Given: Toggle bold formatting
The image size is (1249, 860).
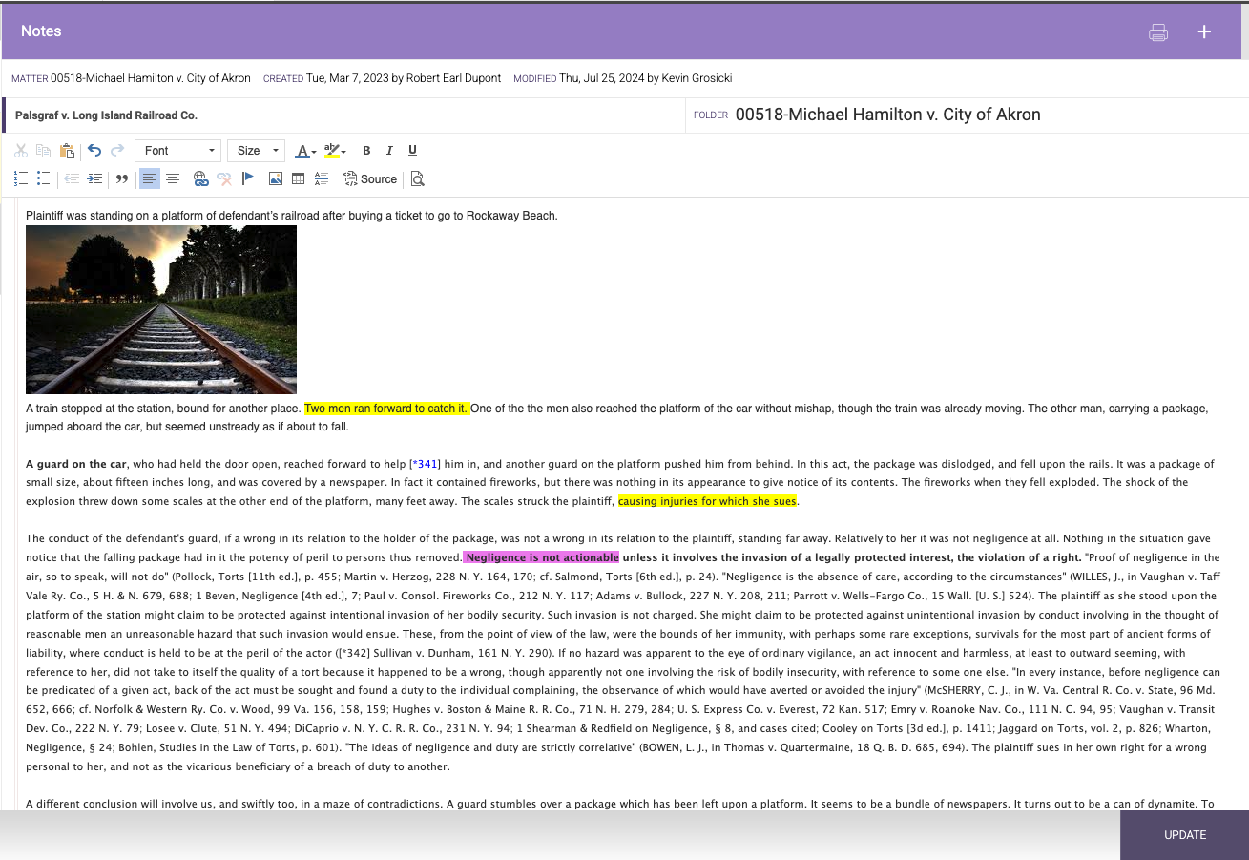Looking at the screenshot, I should (x=366, y=151).
